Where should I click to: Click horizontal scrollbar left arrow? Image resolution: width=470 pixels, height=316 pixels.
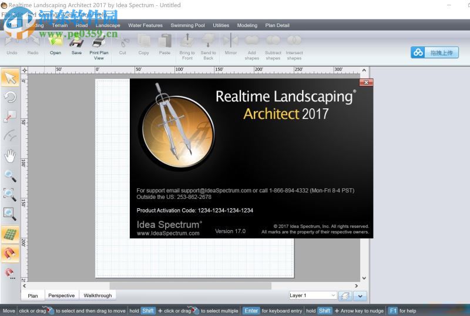click(x=25, y=286)
